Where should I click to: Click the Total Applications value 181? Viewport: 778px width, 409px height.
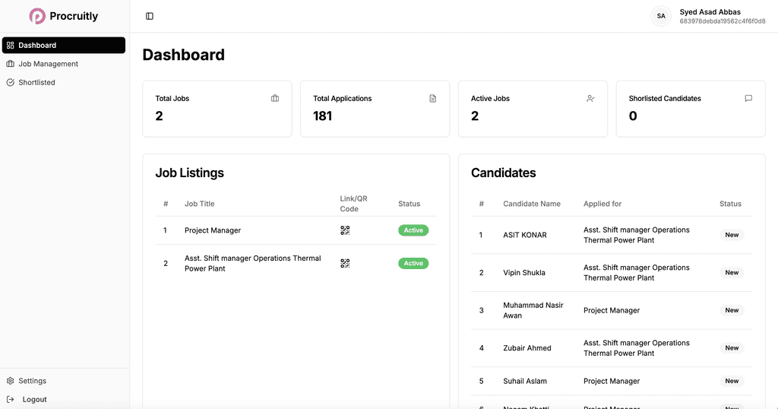[322, 116]
